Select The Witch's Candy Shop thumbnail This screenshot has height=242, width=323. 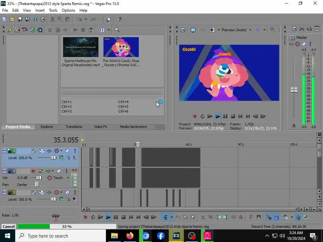point(121,47)
